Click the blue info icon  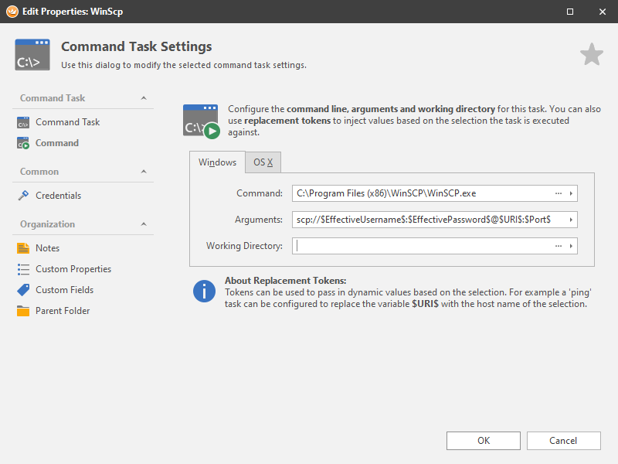click(x=204, y=291)
